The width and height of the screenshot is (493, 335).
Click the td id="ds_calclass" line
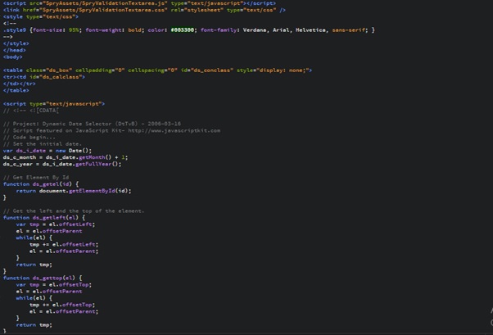point(44,77)
